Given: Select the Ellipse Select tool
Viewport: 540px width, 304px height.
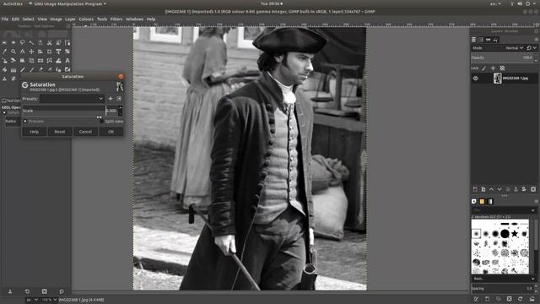Looking at the screenshot, I should pyautogui.click(x=13, y=42).
